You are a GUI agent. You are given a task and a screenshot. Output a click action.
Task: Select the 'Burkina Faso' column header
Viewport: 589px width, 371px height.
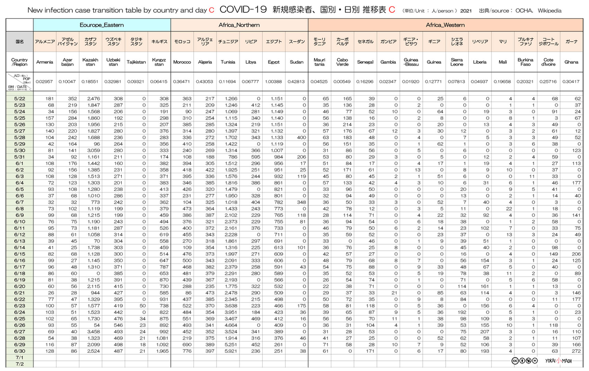pos(525,62)
